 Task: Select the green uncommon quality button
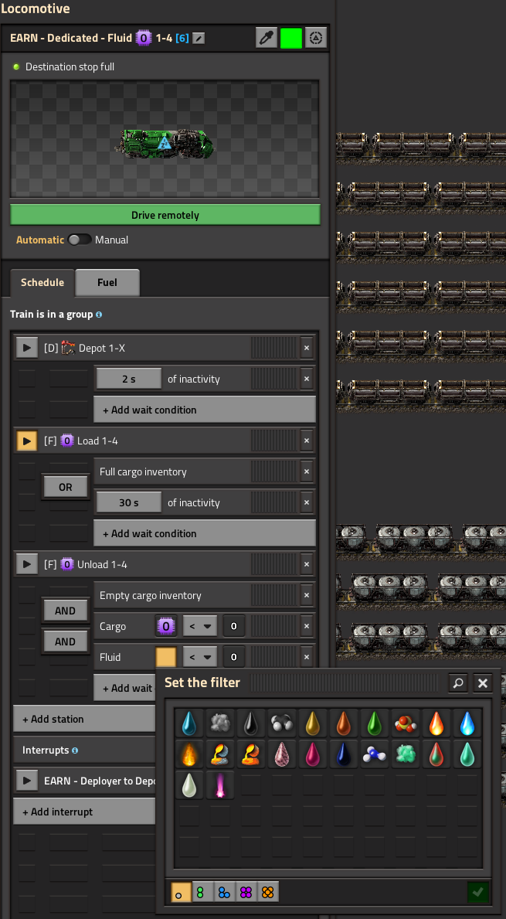202,892
